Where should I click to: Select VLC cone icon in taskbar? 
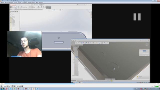tap(33, 89)
